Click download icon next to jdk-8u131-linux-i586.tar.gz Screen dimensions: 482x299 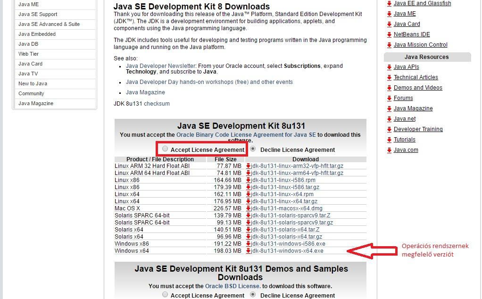[x=248, y=187]
